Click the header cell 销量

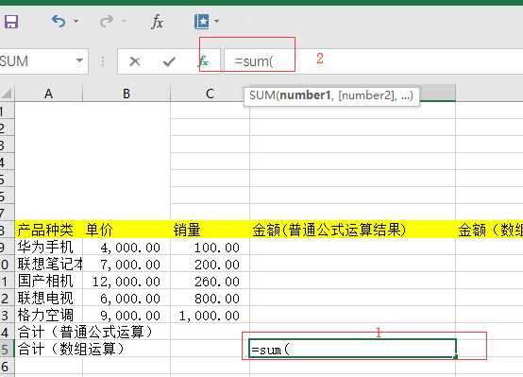tap(210, 230)
